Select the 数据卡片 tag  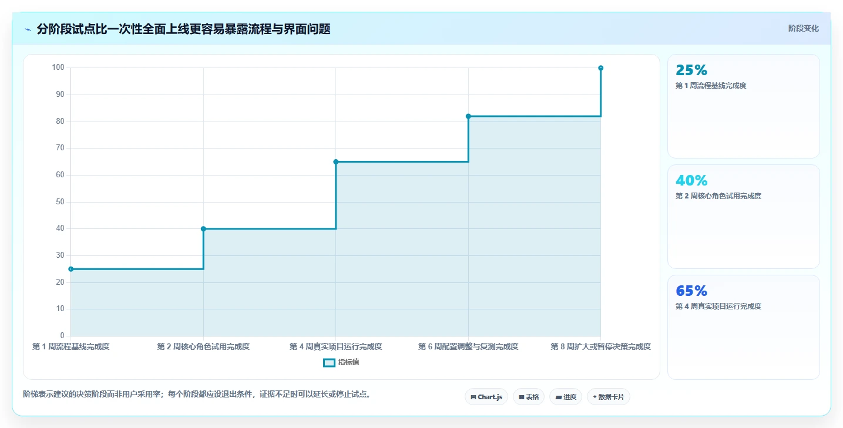(x=609, y=397)
